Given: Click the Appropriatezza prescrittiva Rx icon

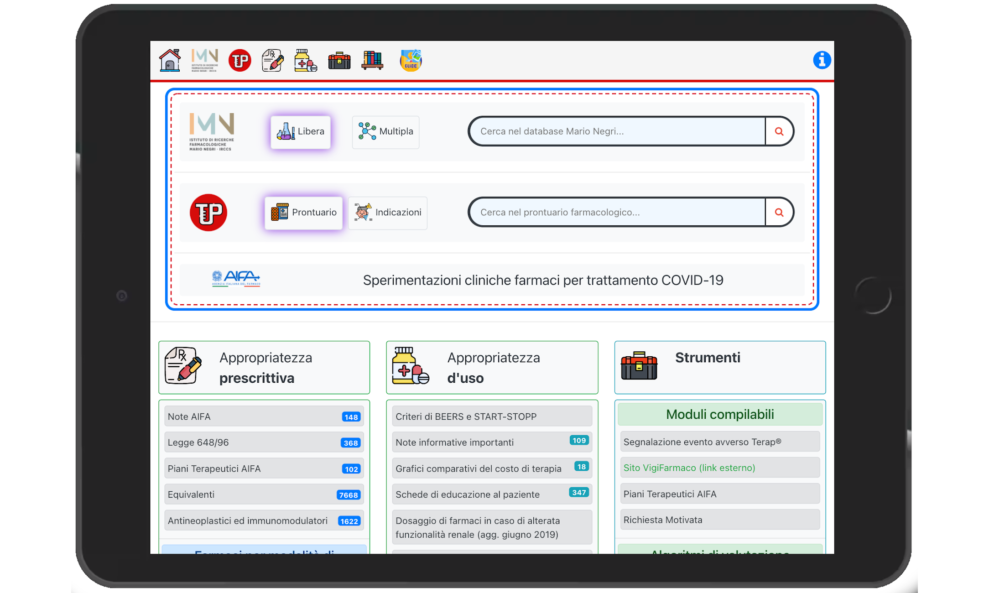Looking at the screenshot, I should pyautogui.click(x=183, y=366).
